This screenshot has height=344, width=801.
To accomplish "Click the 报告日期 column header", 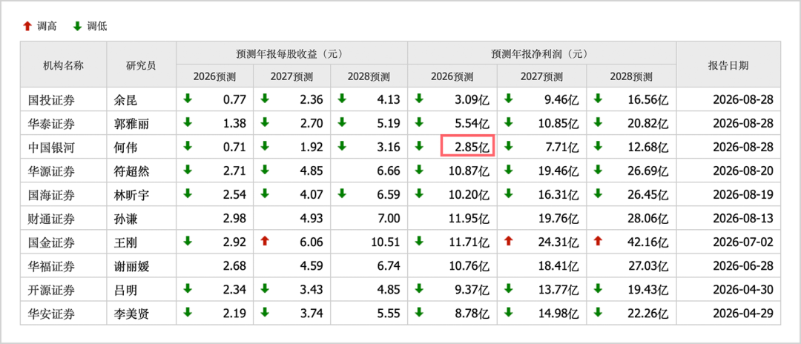I will pos(728,64).
